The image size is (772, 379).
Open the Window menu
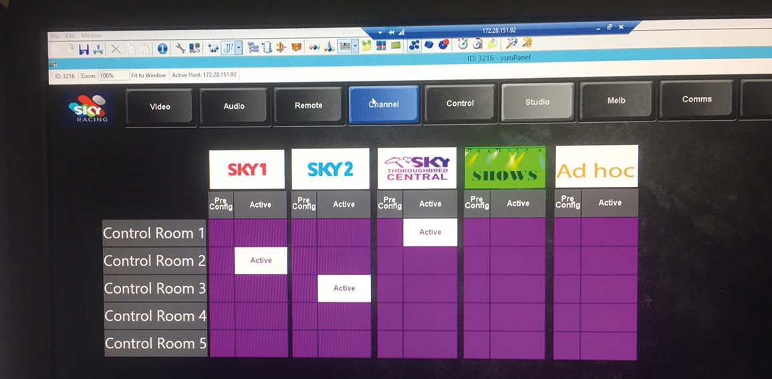point(91,35)
